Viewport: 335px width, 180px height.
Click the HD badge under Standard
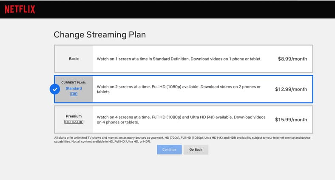click(74, 94)
